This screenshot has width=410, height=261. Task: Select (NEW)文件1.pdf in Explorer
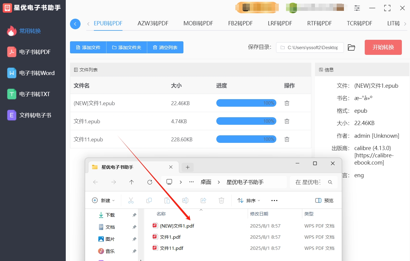[173, 226]
